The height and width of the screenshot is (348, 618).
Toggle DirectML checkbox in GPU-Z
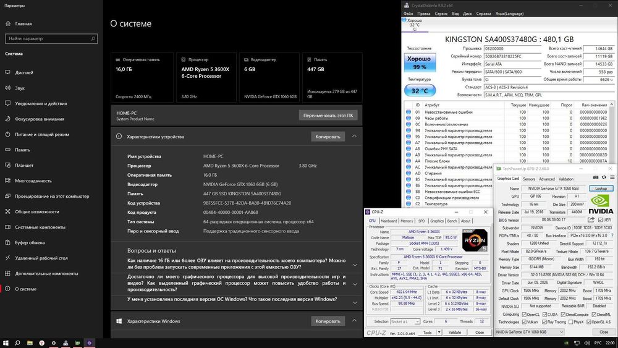coord(593,315)
